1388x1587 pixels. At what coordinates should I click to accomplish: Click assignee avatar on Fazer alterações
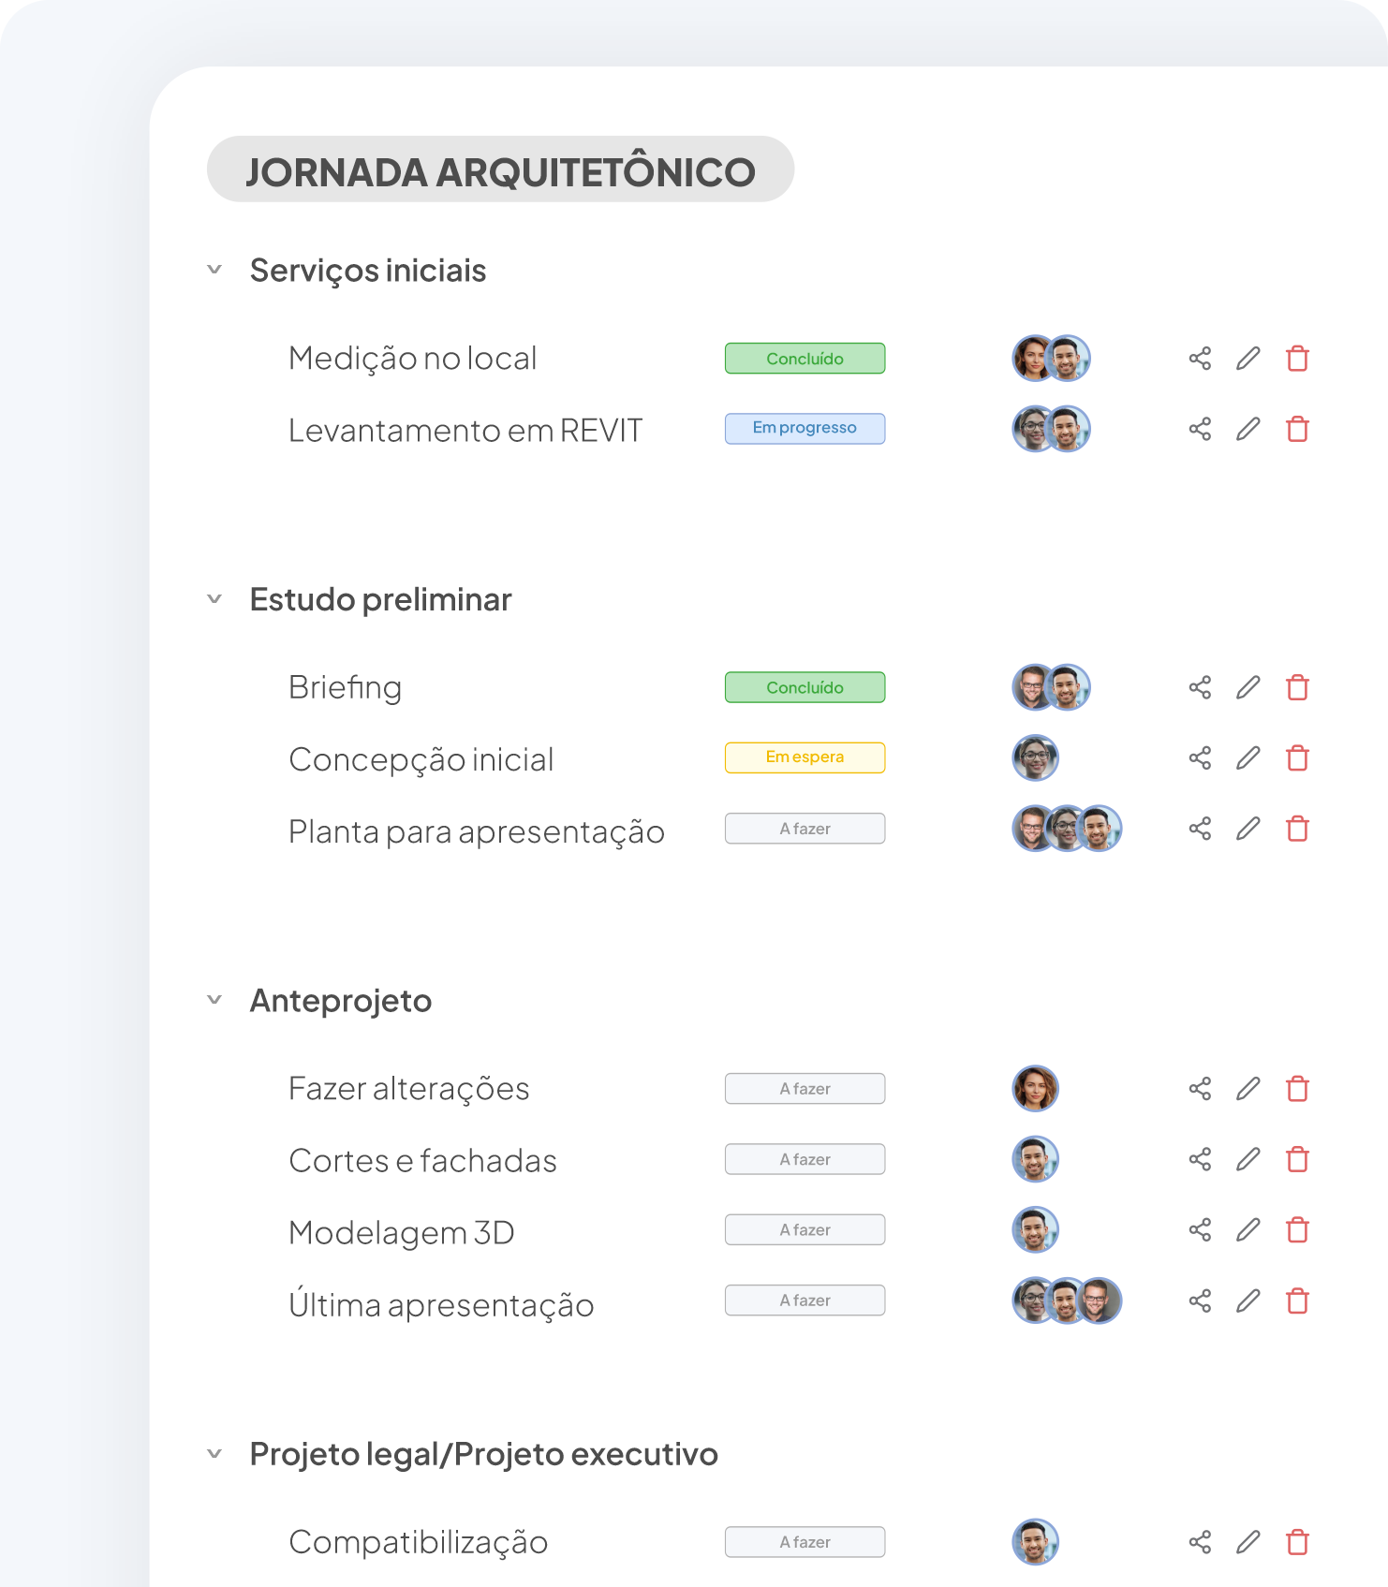(1035, 1089)
